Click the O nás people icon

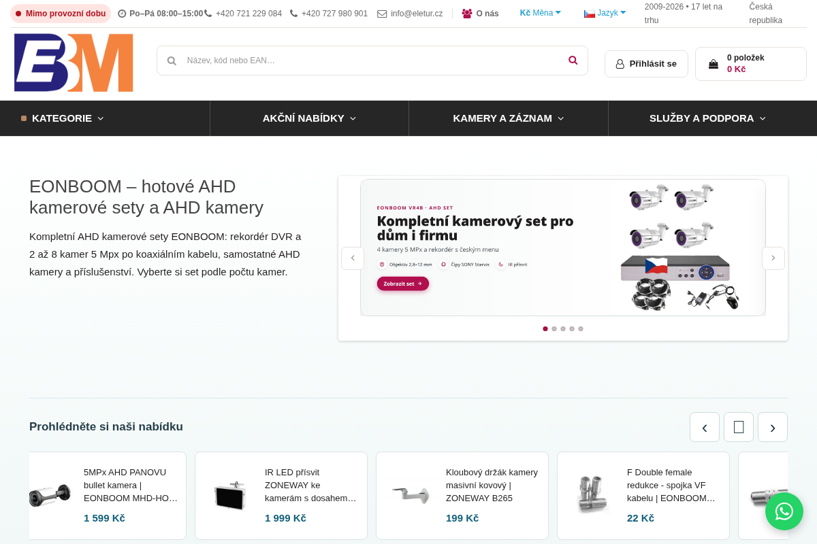(x=467, y=14)
